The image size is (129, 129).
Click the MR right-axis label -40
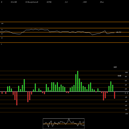tap(126, 101)
